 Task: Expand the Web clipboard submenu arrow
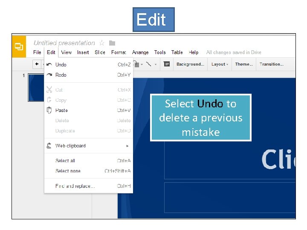point(127,146)
